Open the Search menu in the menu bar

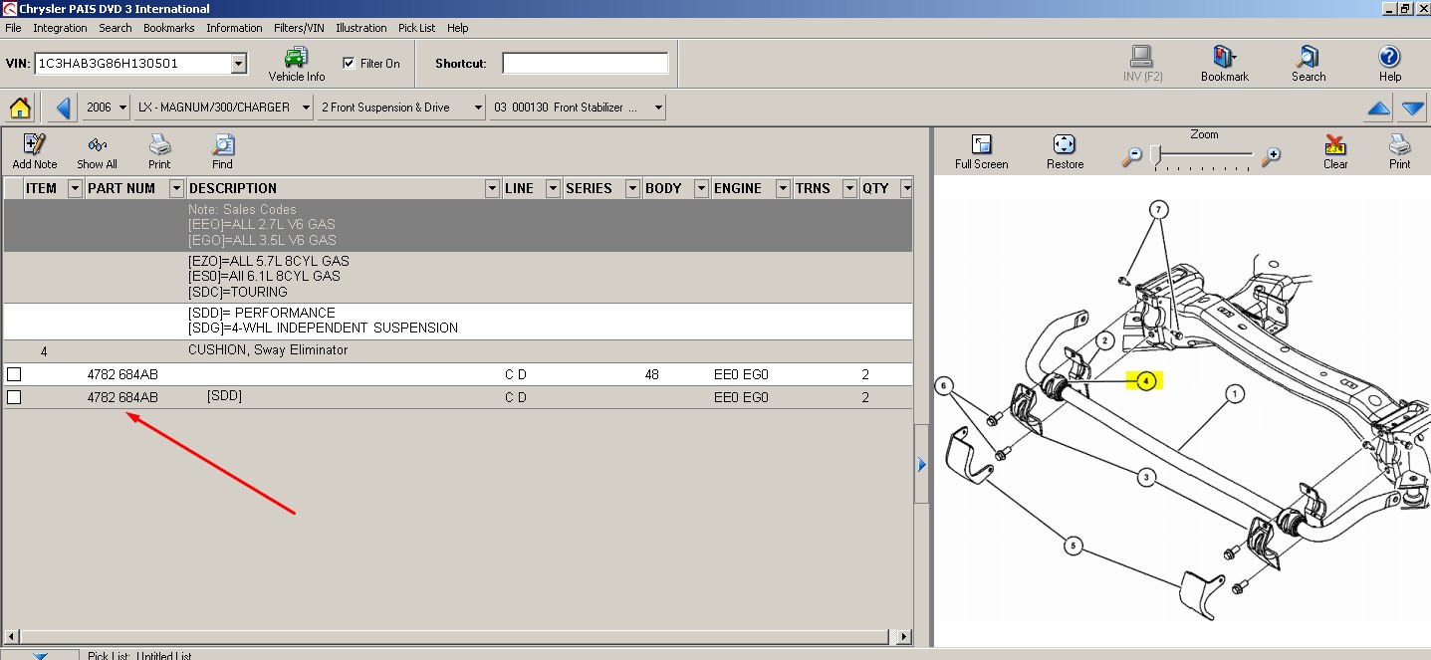point(116,28)
